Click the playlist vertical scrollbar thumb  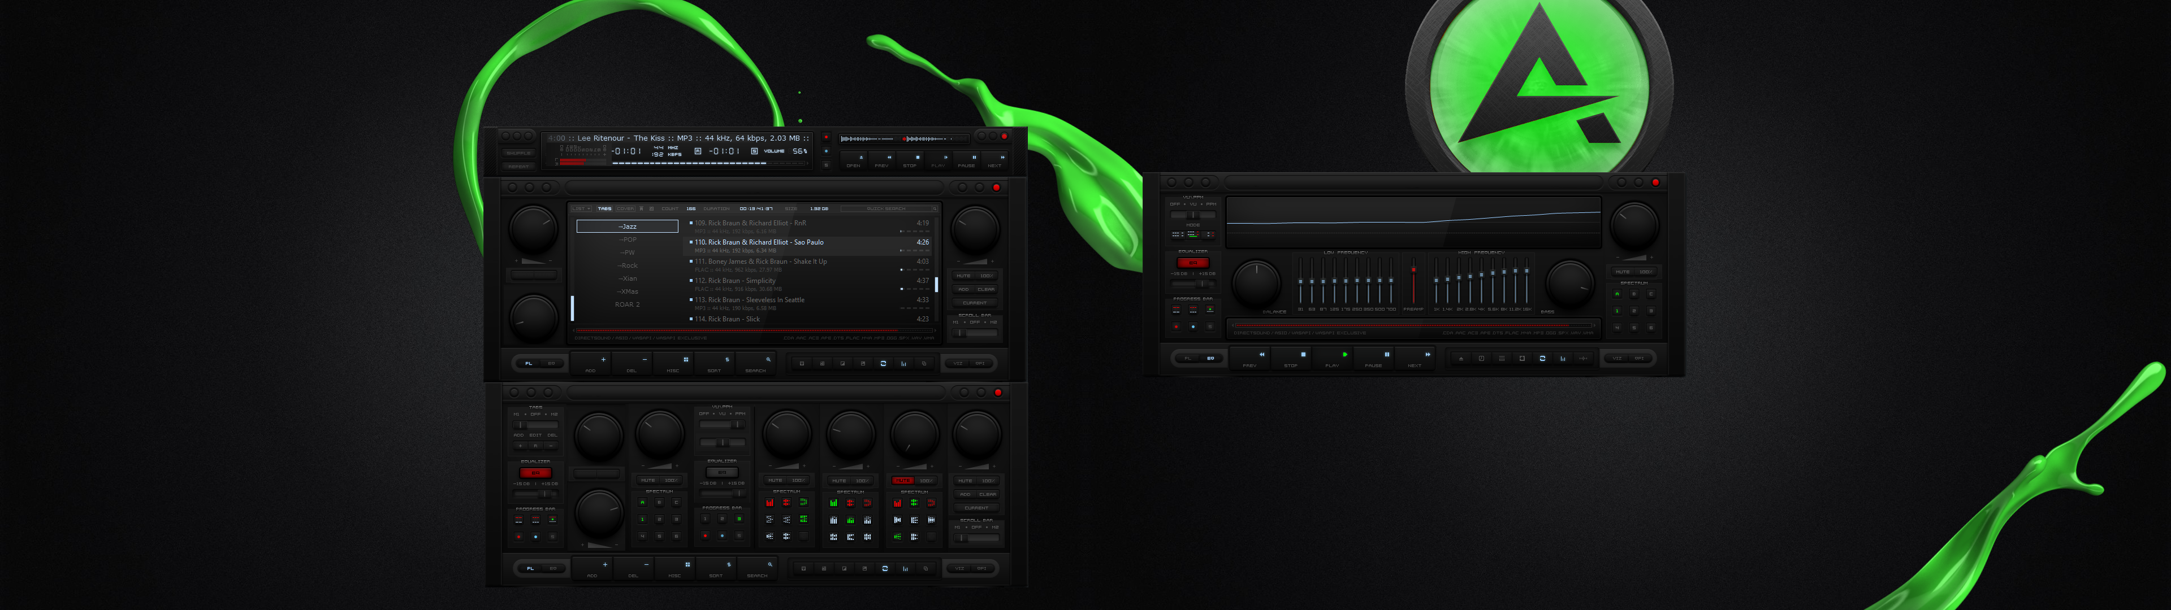[936, 284]
